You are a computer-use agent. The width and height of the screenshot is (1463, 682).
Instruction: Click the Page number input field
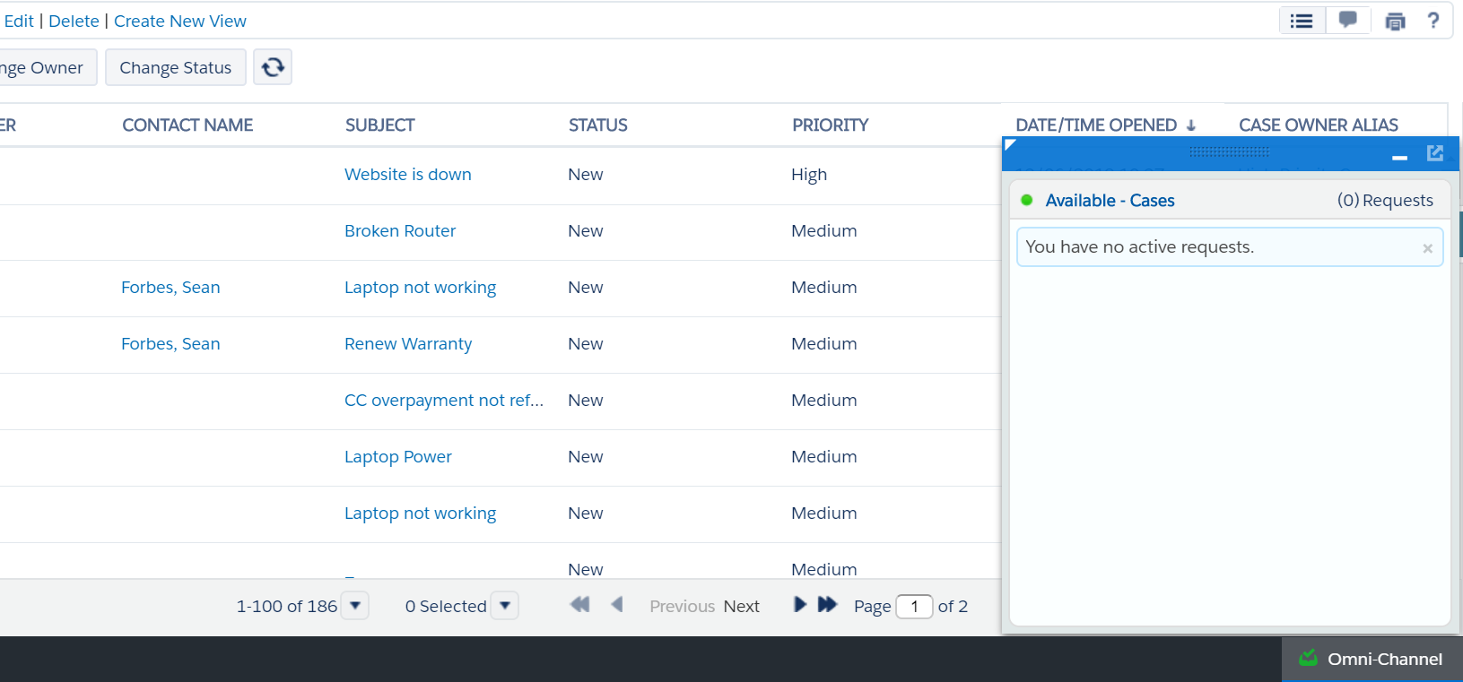915,607
